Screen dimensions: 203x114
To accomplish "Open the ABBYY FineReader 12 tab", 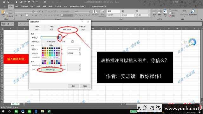I will (78, 6).
